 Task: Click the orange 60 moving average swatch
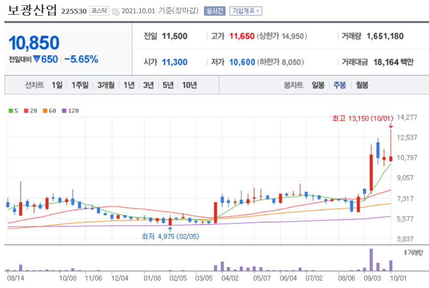click(x=45, y=111)
